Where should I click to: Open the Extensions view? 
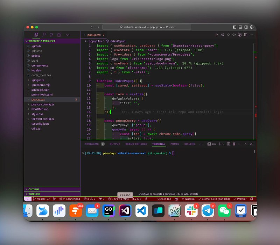[59, 35]
